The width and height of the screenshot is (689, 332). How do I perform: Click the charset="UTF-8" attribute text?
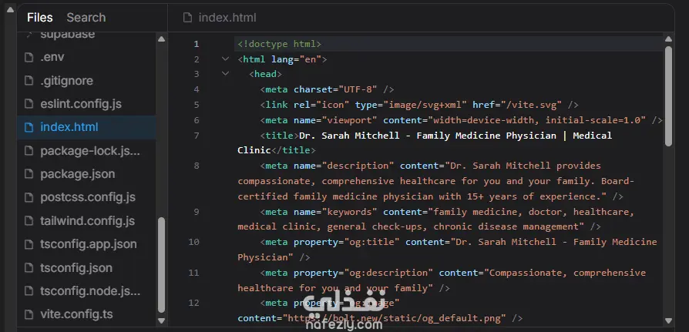click(x=336, y=89)
